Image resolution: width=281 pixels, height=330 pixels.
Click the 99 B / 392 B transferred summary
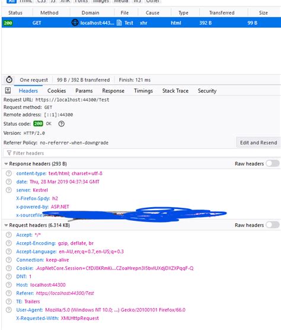[x=83, y=80]
